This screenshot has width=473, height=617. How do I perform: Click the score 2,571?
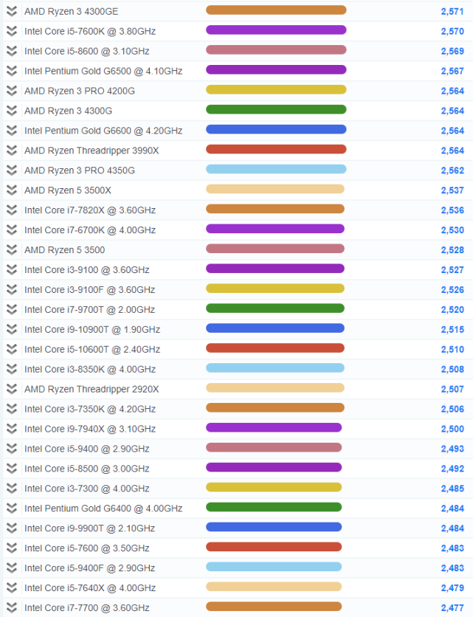pyautogui.click(x=452, y=11)
